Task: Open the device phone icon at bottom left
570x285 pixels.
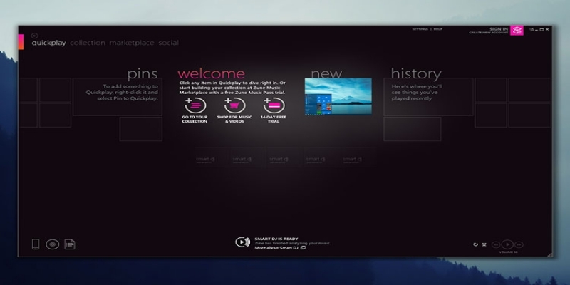Action: point(36,244)
